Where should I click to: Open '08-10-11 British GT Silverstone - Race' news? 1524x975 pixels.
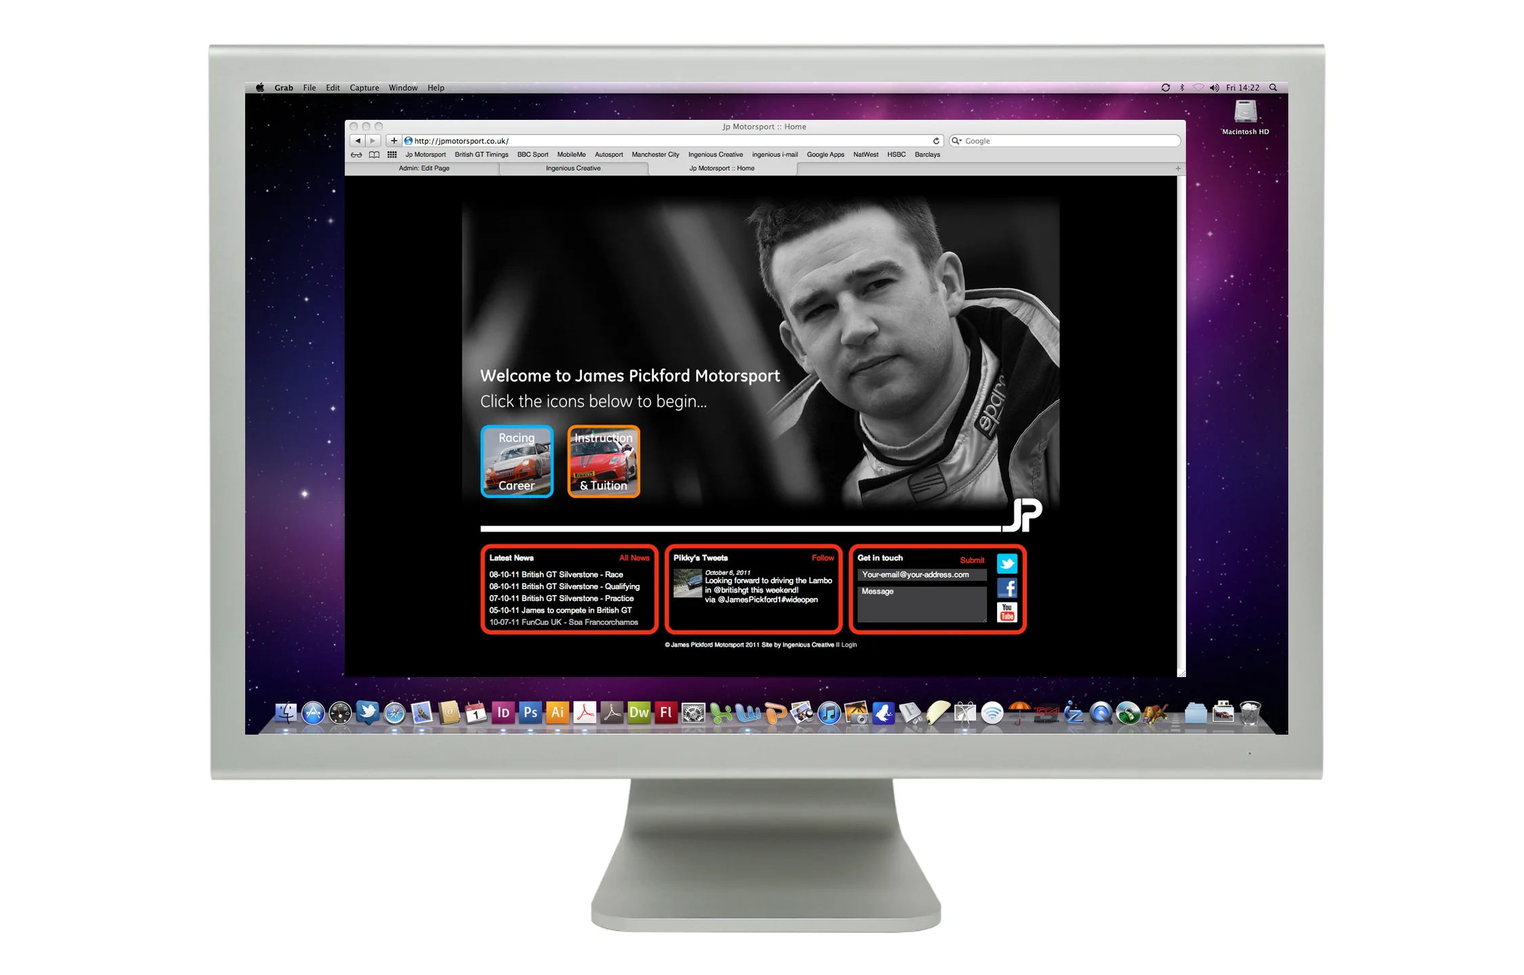click(556, 574)
